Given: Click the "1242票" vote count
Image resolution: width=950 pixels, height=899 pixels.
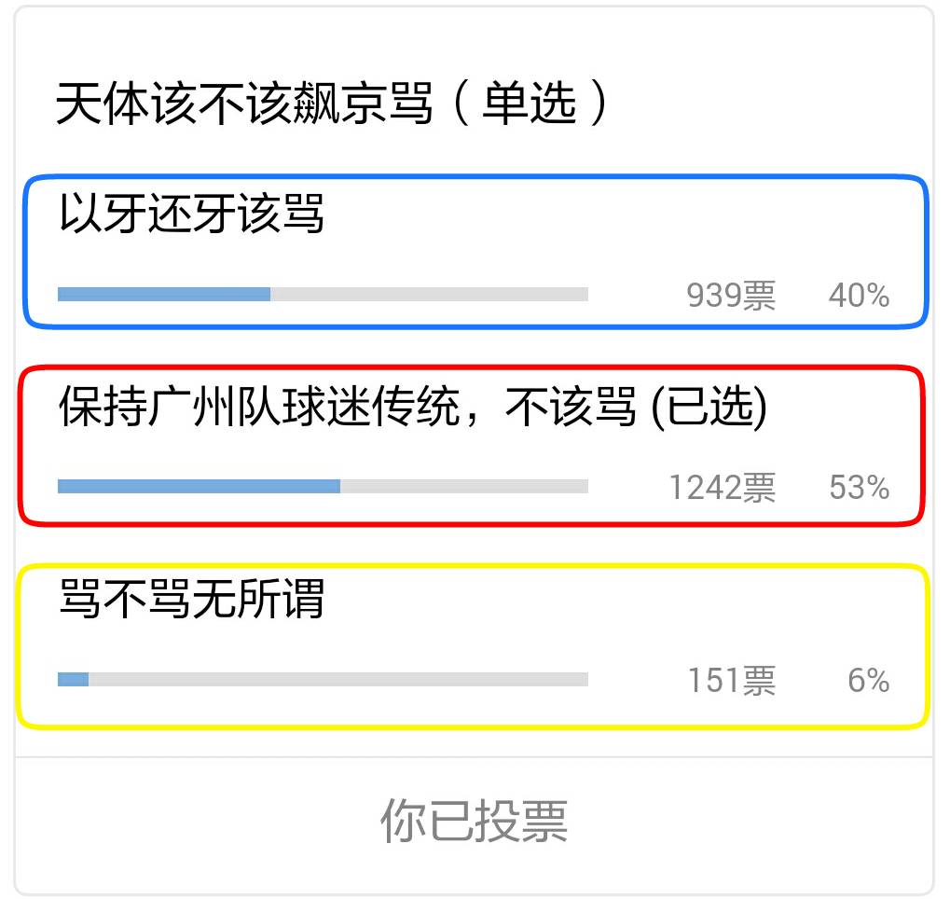Looking at the screenshot, I should (723, 486).
